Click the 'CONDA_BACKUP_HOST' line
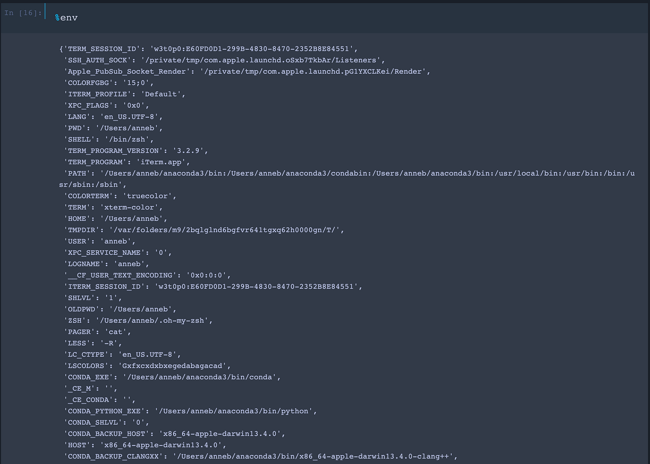 coord(175,434)
